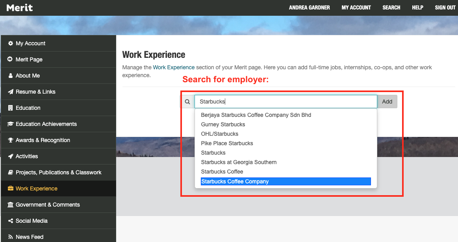Click the Merit logo in header

click(x=20, y=7)
